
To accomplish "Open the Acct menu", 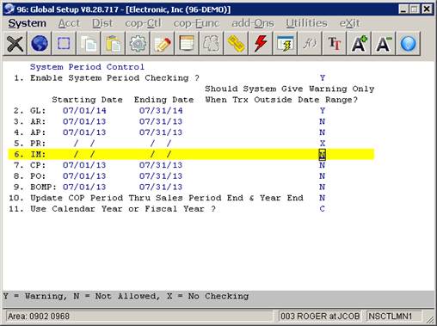I will pos(69,23).
